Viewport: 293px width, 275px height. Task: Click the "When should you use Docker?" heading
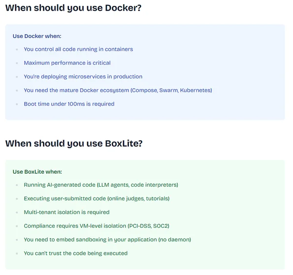(x=73, y=8)
